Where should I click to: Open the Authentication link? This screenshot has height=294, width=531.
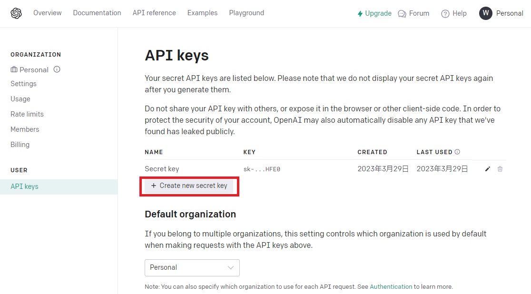click(391, 286)
